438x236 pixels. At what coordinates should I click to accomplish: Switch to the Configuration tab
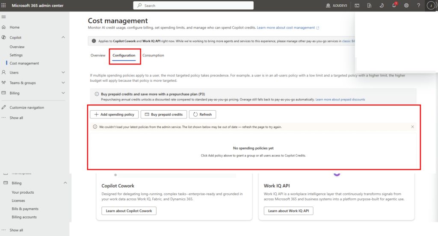point(124,55)
